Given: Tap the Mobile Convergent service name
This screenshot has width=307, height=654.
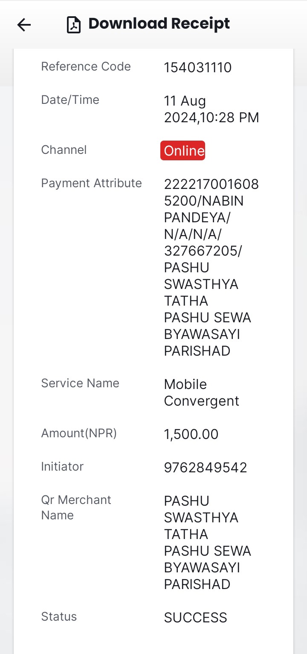Looking at the screenshot, I should pos(202,392).
